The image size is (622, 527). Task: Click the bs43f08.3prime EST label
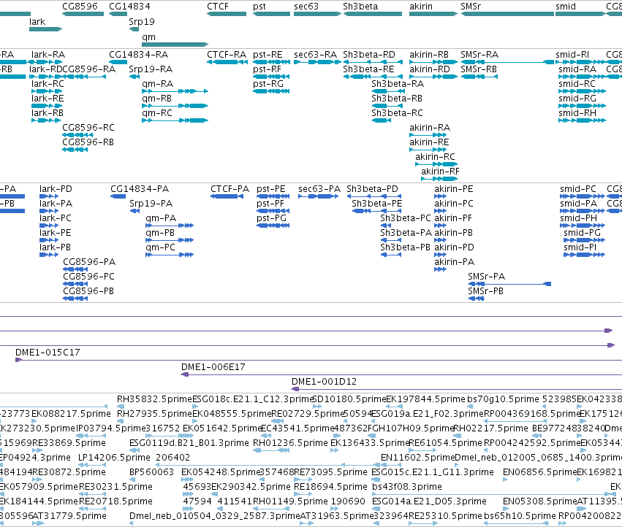click(x=407, y=487)
